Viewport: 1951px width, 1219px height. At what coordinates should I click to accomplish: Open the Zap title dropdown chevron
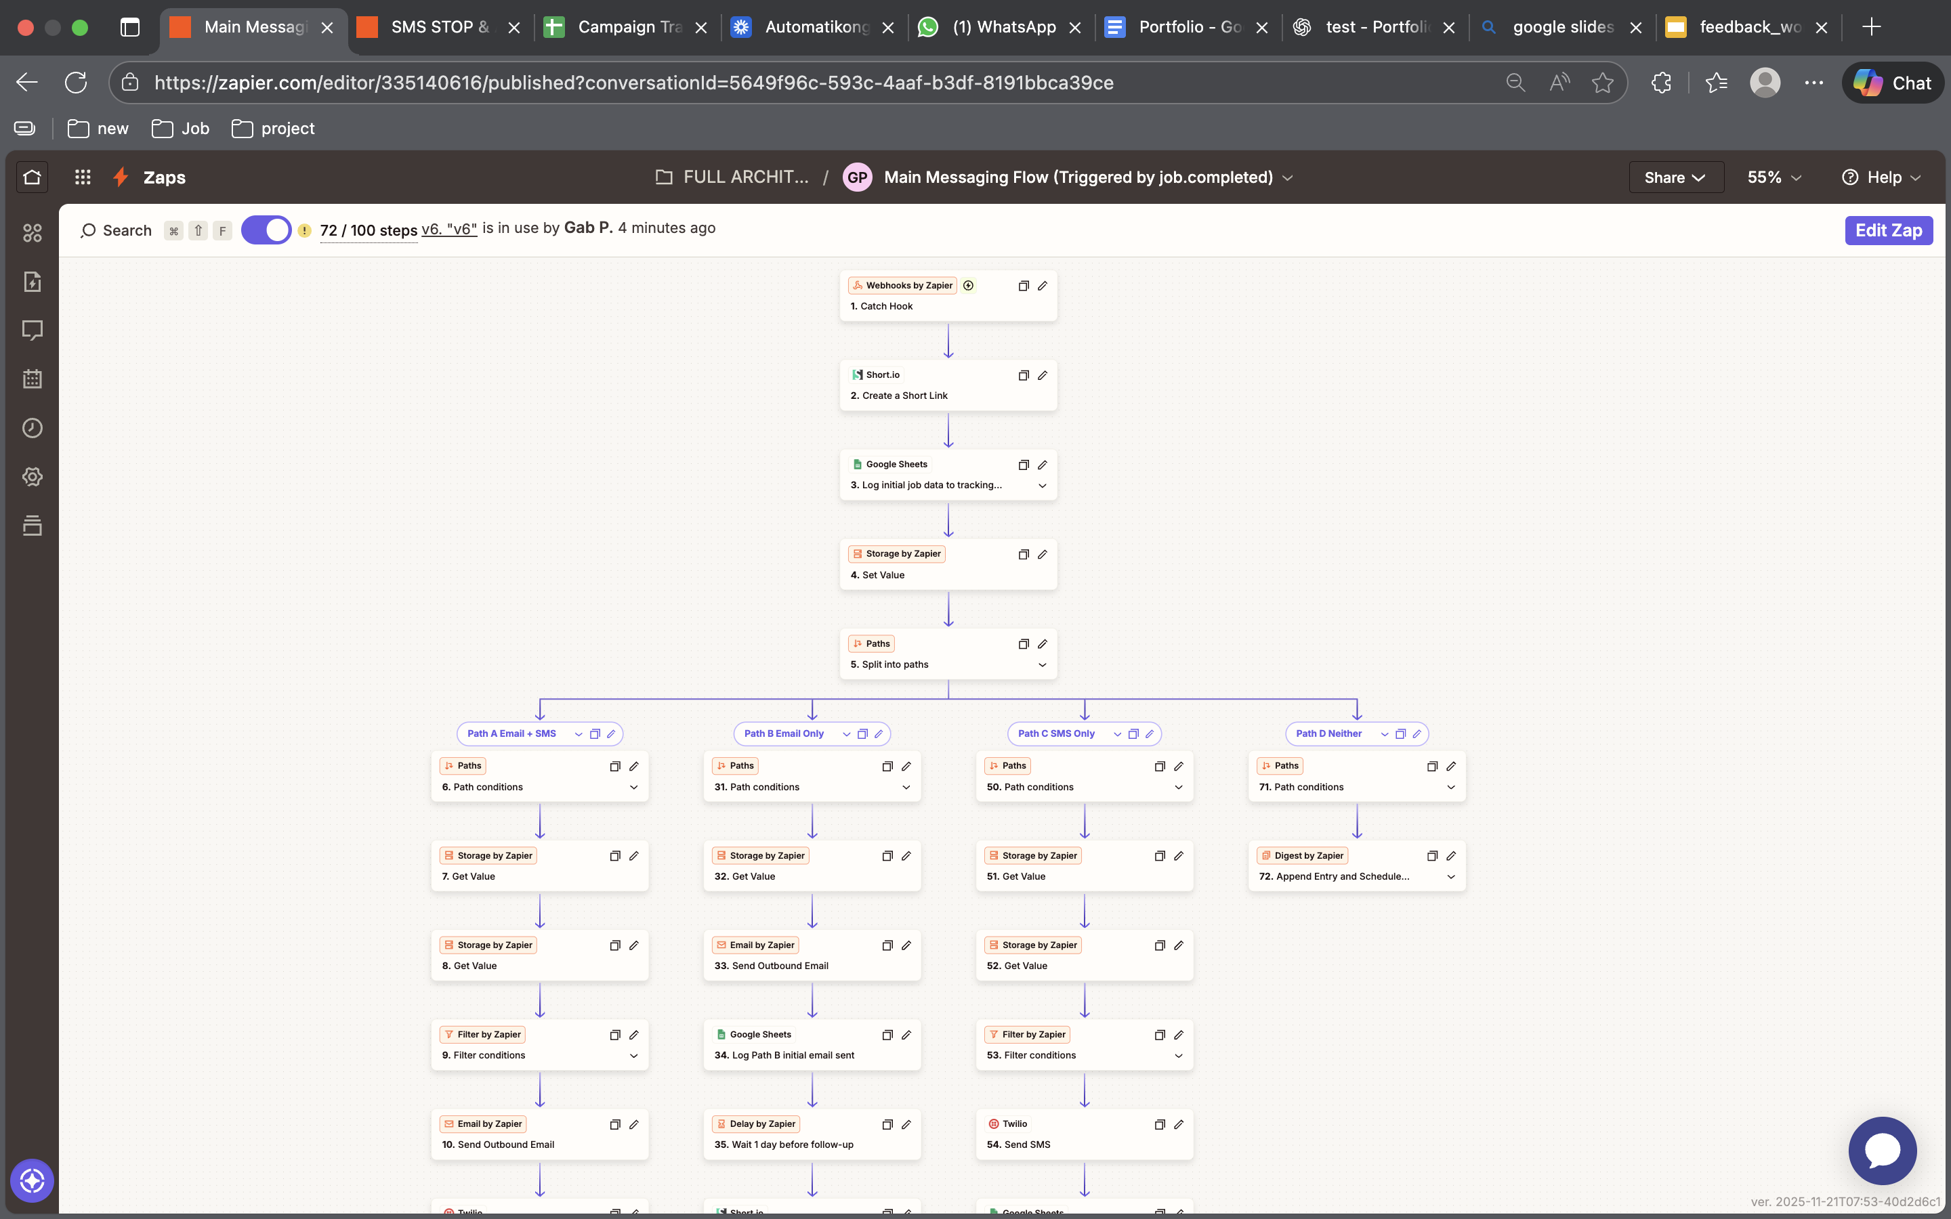tap(1288, 177)
